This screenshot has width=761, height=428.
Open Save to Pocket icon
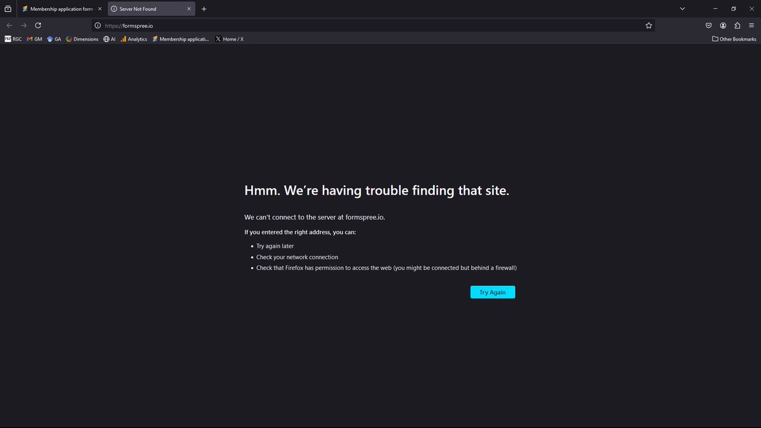[709, 25]
